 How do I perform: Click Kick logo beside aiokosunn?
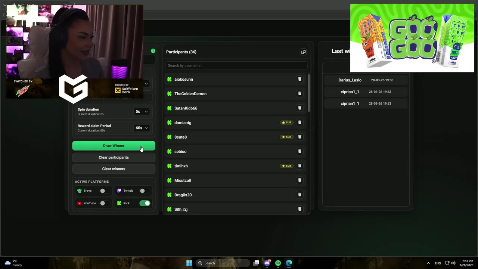(x=170, y=79)
